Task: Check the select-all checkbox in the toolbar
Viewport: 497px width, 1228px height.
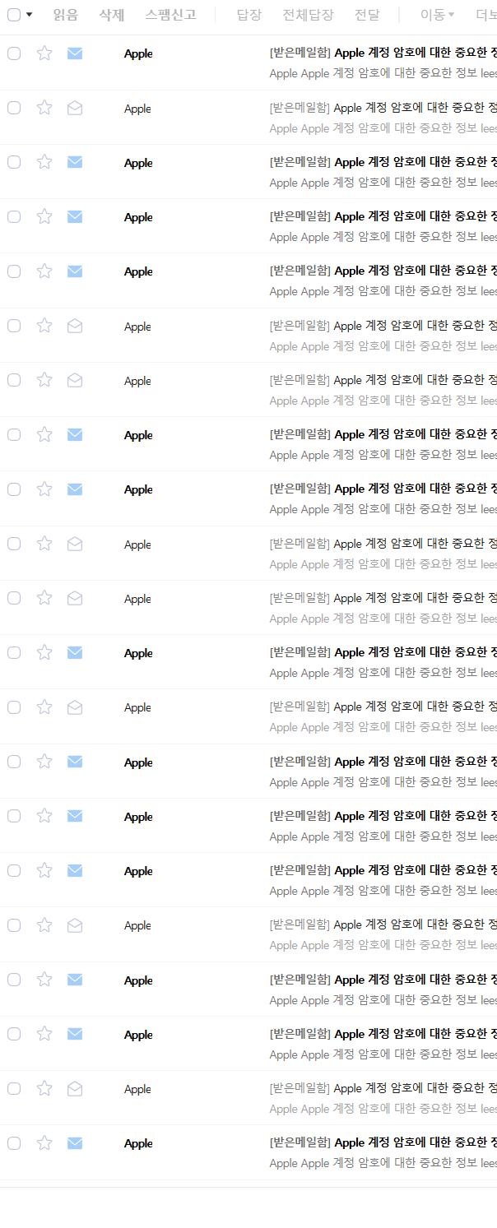Action: tap(14, 15)
